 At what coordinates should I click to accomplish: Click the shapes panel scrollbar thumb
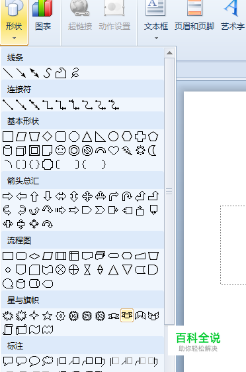pyautogui.click(x=169, y=191)
